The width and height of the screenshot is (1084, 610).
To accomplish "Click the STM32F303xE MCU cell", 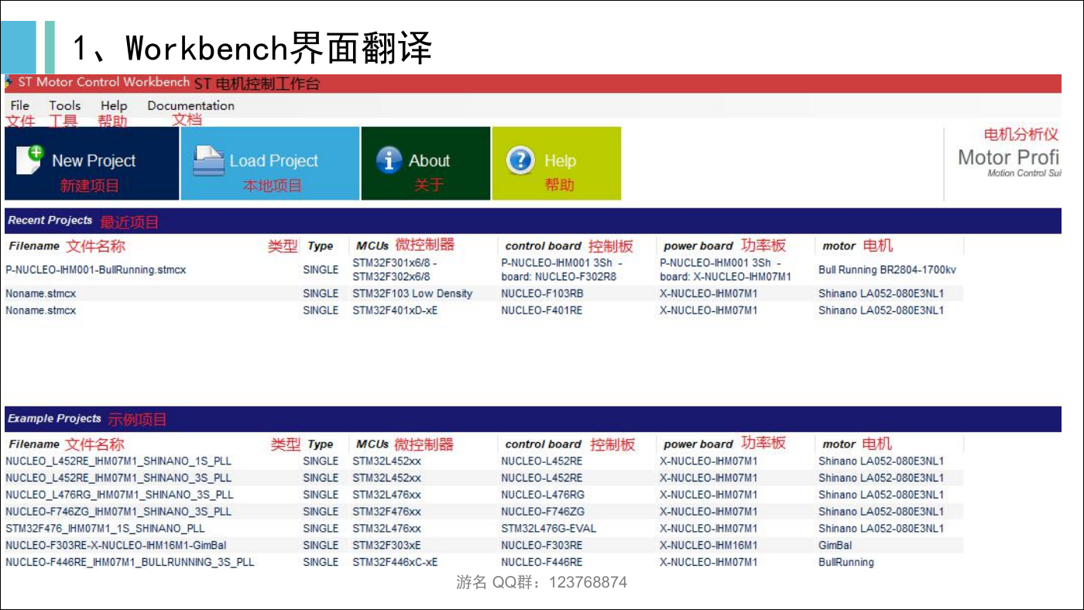I will [x=386, y=546].
